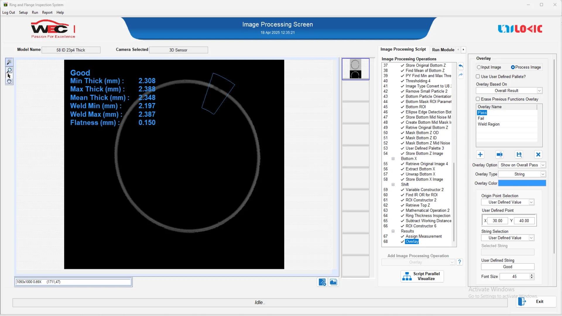Collapse the Bottom X tree group
Screen dimensions: 562x316
pos(393,159)
